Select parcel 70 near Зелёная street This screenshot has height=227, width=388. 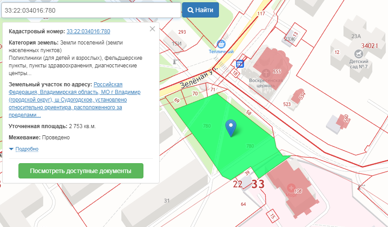pyautogui.click(x=195, y=93)
